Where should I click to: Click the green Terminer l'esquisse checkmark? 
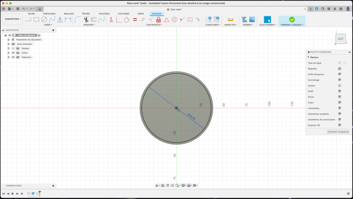click(x=292, y=20)
